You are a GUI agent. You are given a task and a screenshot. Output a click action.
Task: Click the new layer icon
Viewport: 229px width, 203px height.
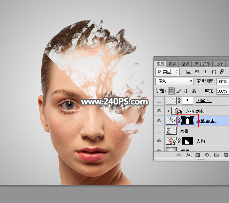(226, 155)
